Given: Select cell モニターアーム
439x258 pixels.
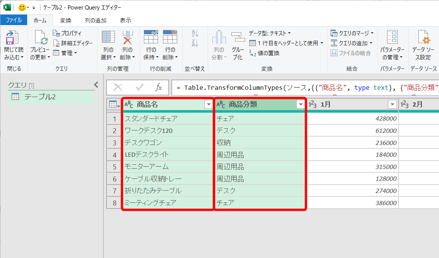Looking at the screenshot, I should click(168, 167).
